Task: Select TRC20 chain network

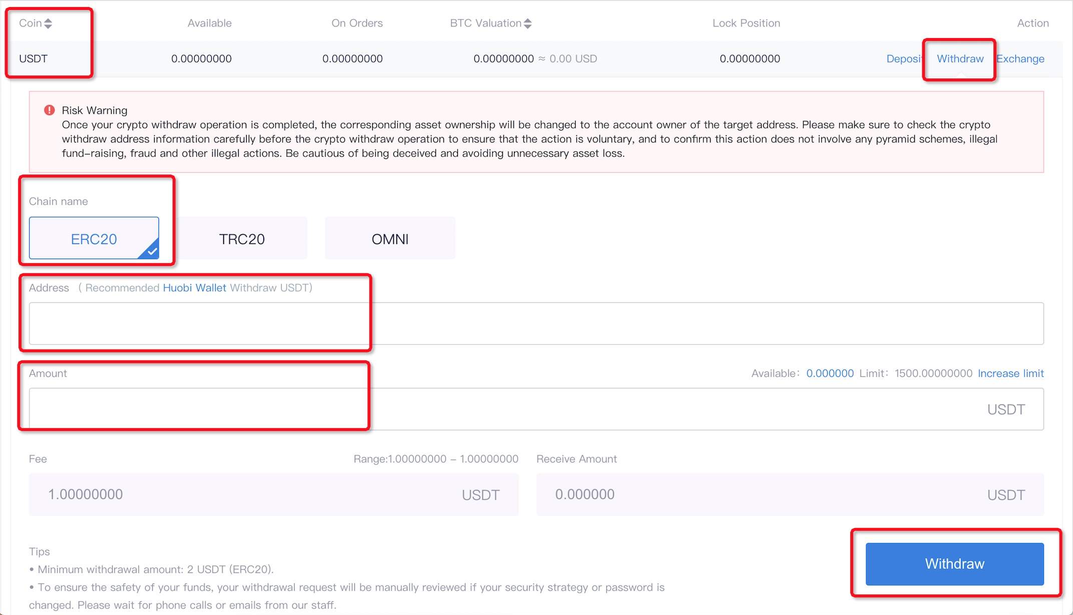Action: 242,238
